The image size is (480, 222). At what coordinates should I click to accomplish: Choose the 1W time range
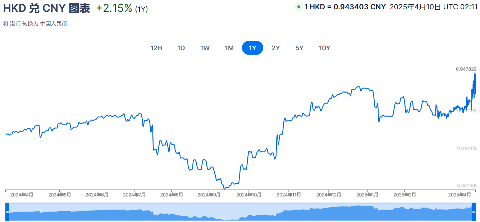205,48
